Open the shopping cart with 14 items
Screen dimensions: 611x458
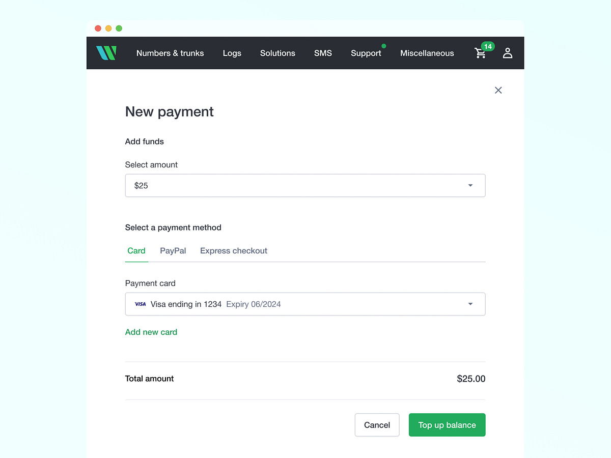pos(480,54)
